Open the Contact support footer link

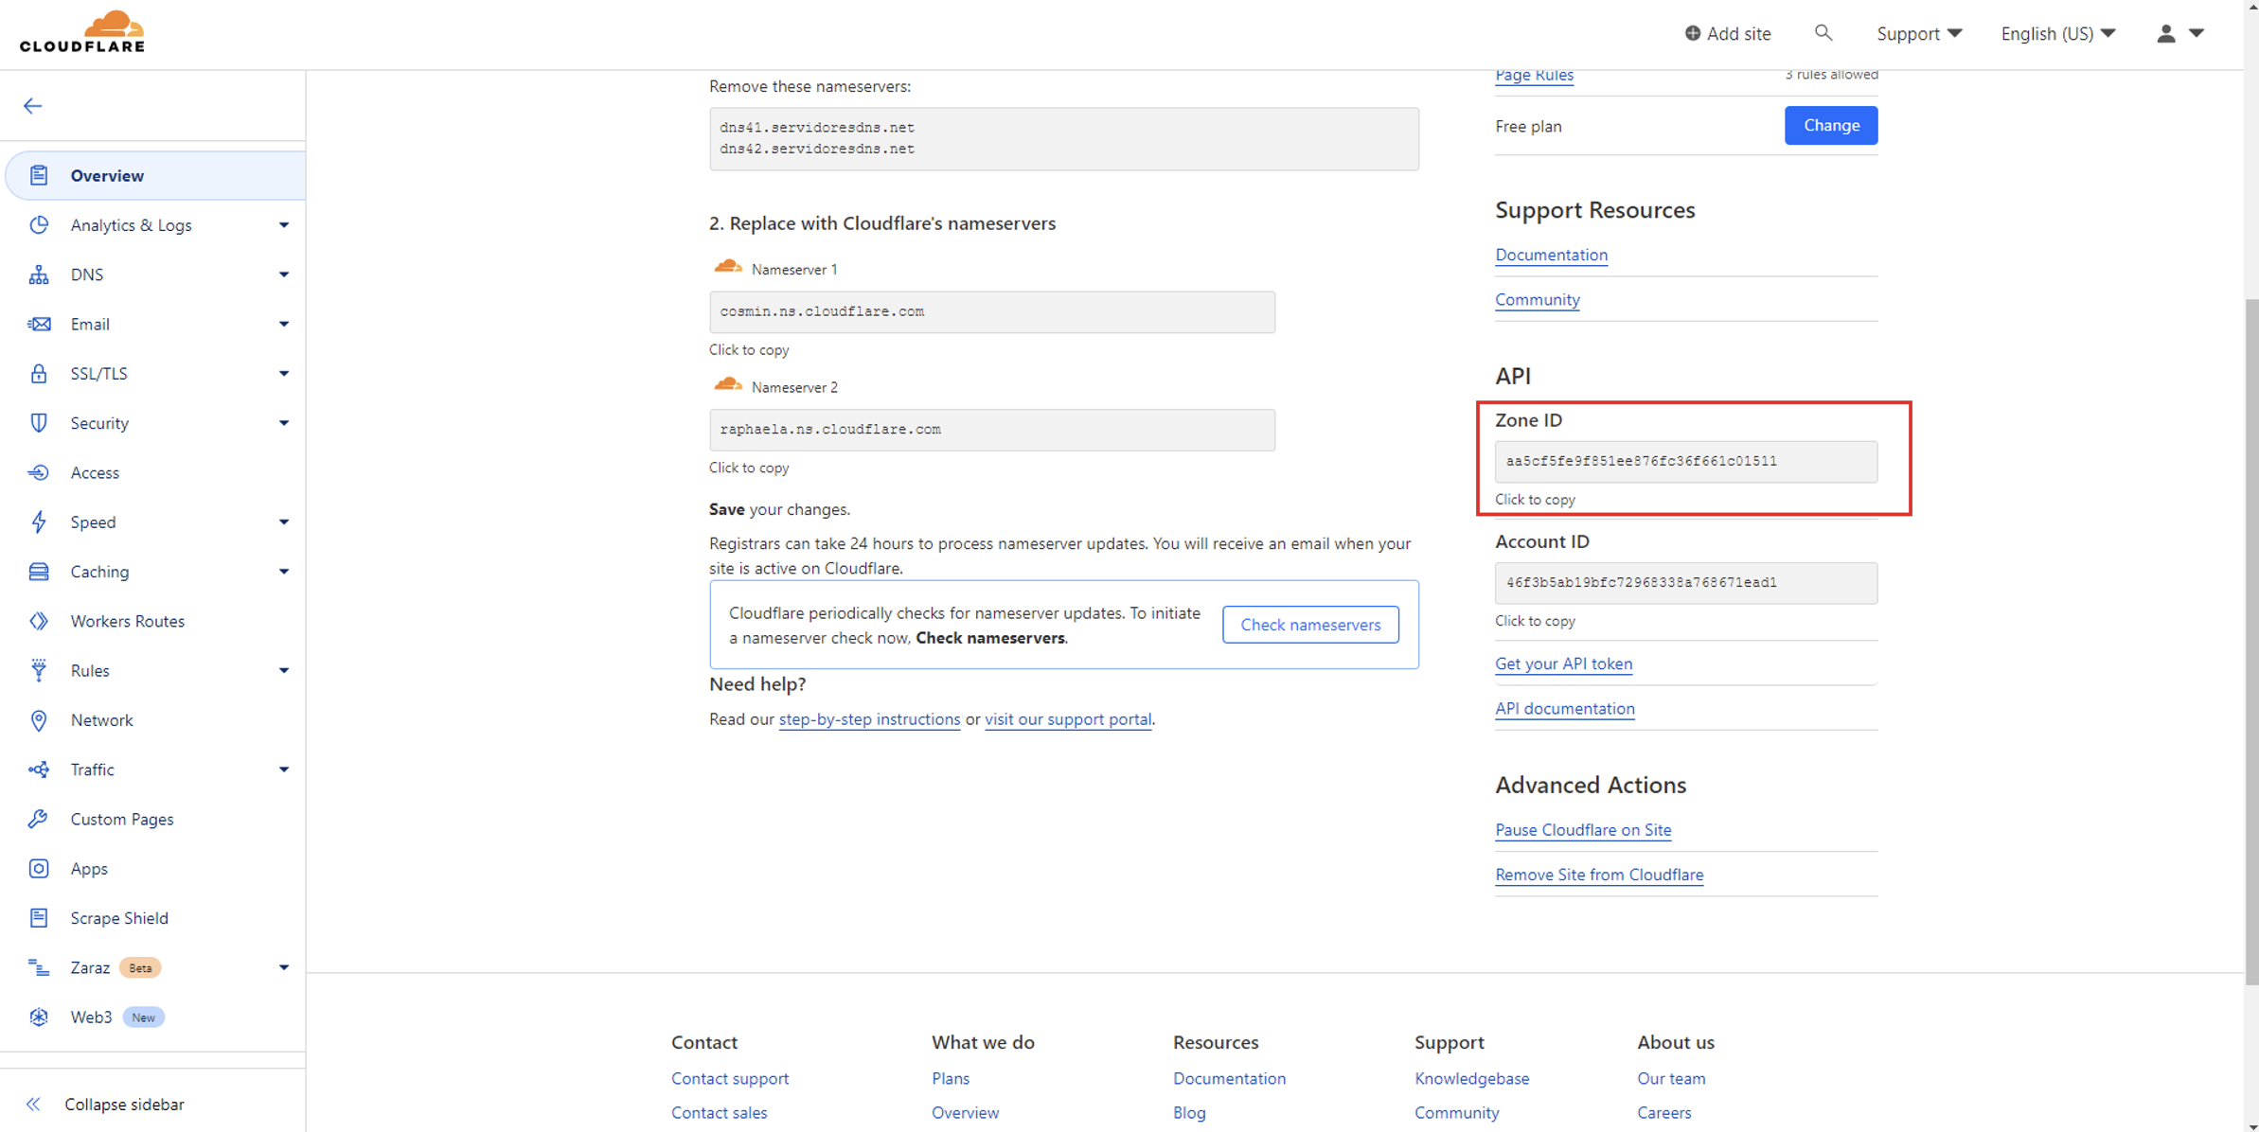(x=730, y=1078)
